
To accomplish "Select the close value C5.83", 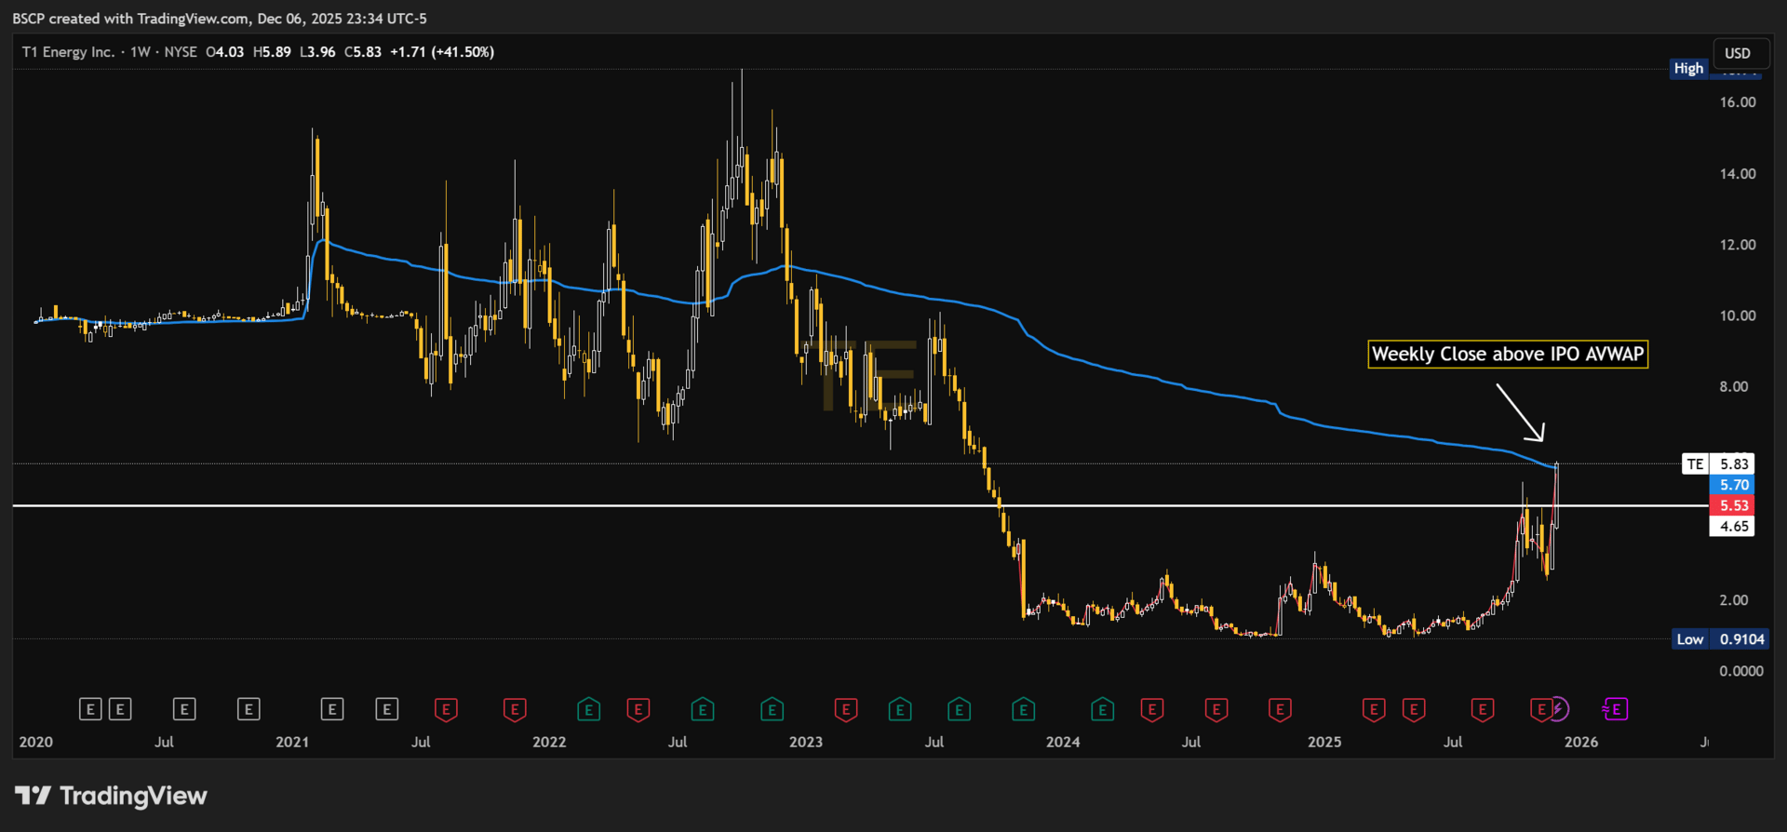I will [363, 52].
